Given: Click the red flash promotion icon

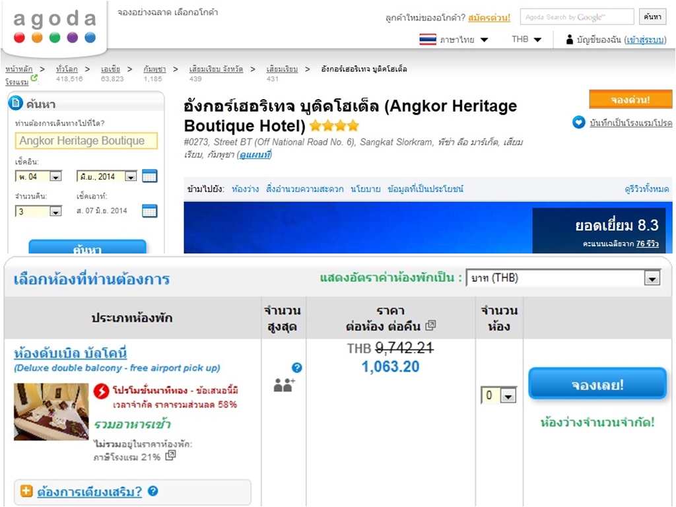Looking at the screenshot, I should pyautogui.click(x=101, y=391).
